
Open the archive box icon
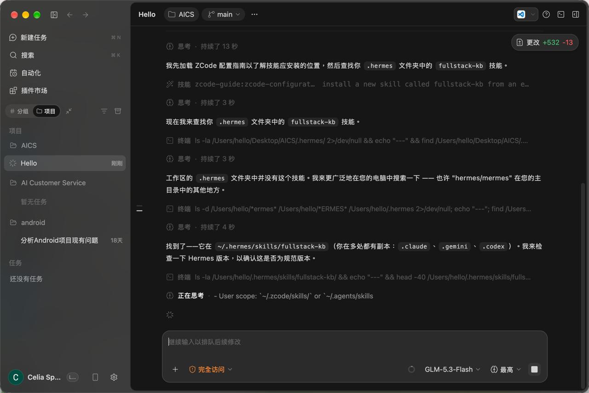tap(118, 111)
